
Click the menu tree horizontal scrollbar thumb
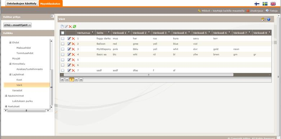pyautogui.click(x=26, y=111)
